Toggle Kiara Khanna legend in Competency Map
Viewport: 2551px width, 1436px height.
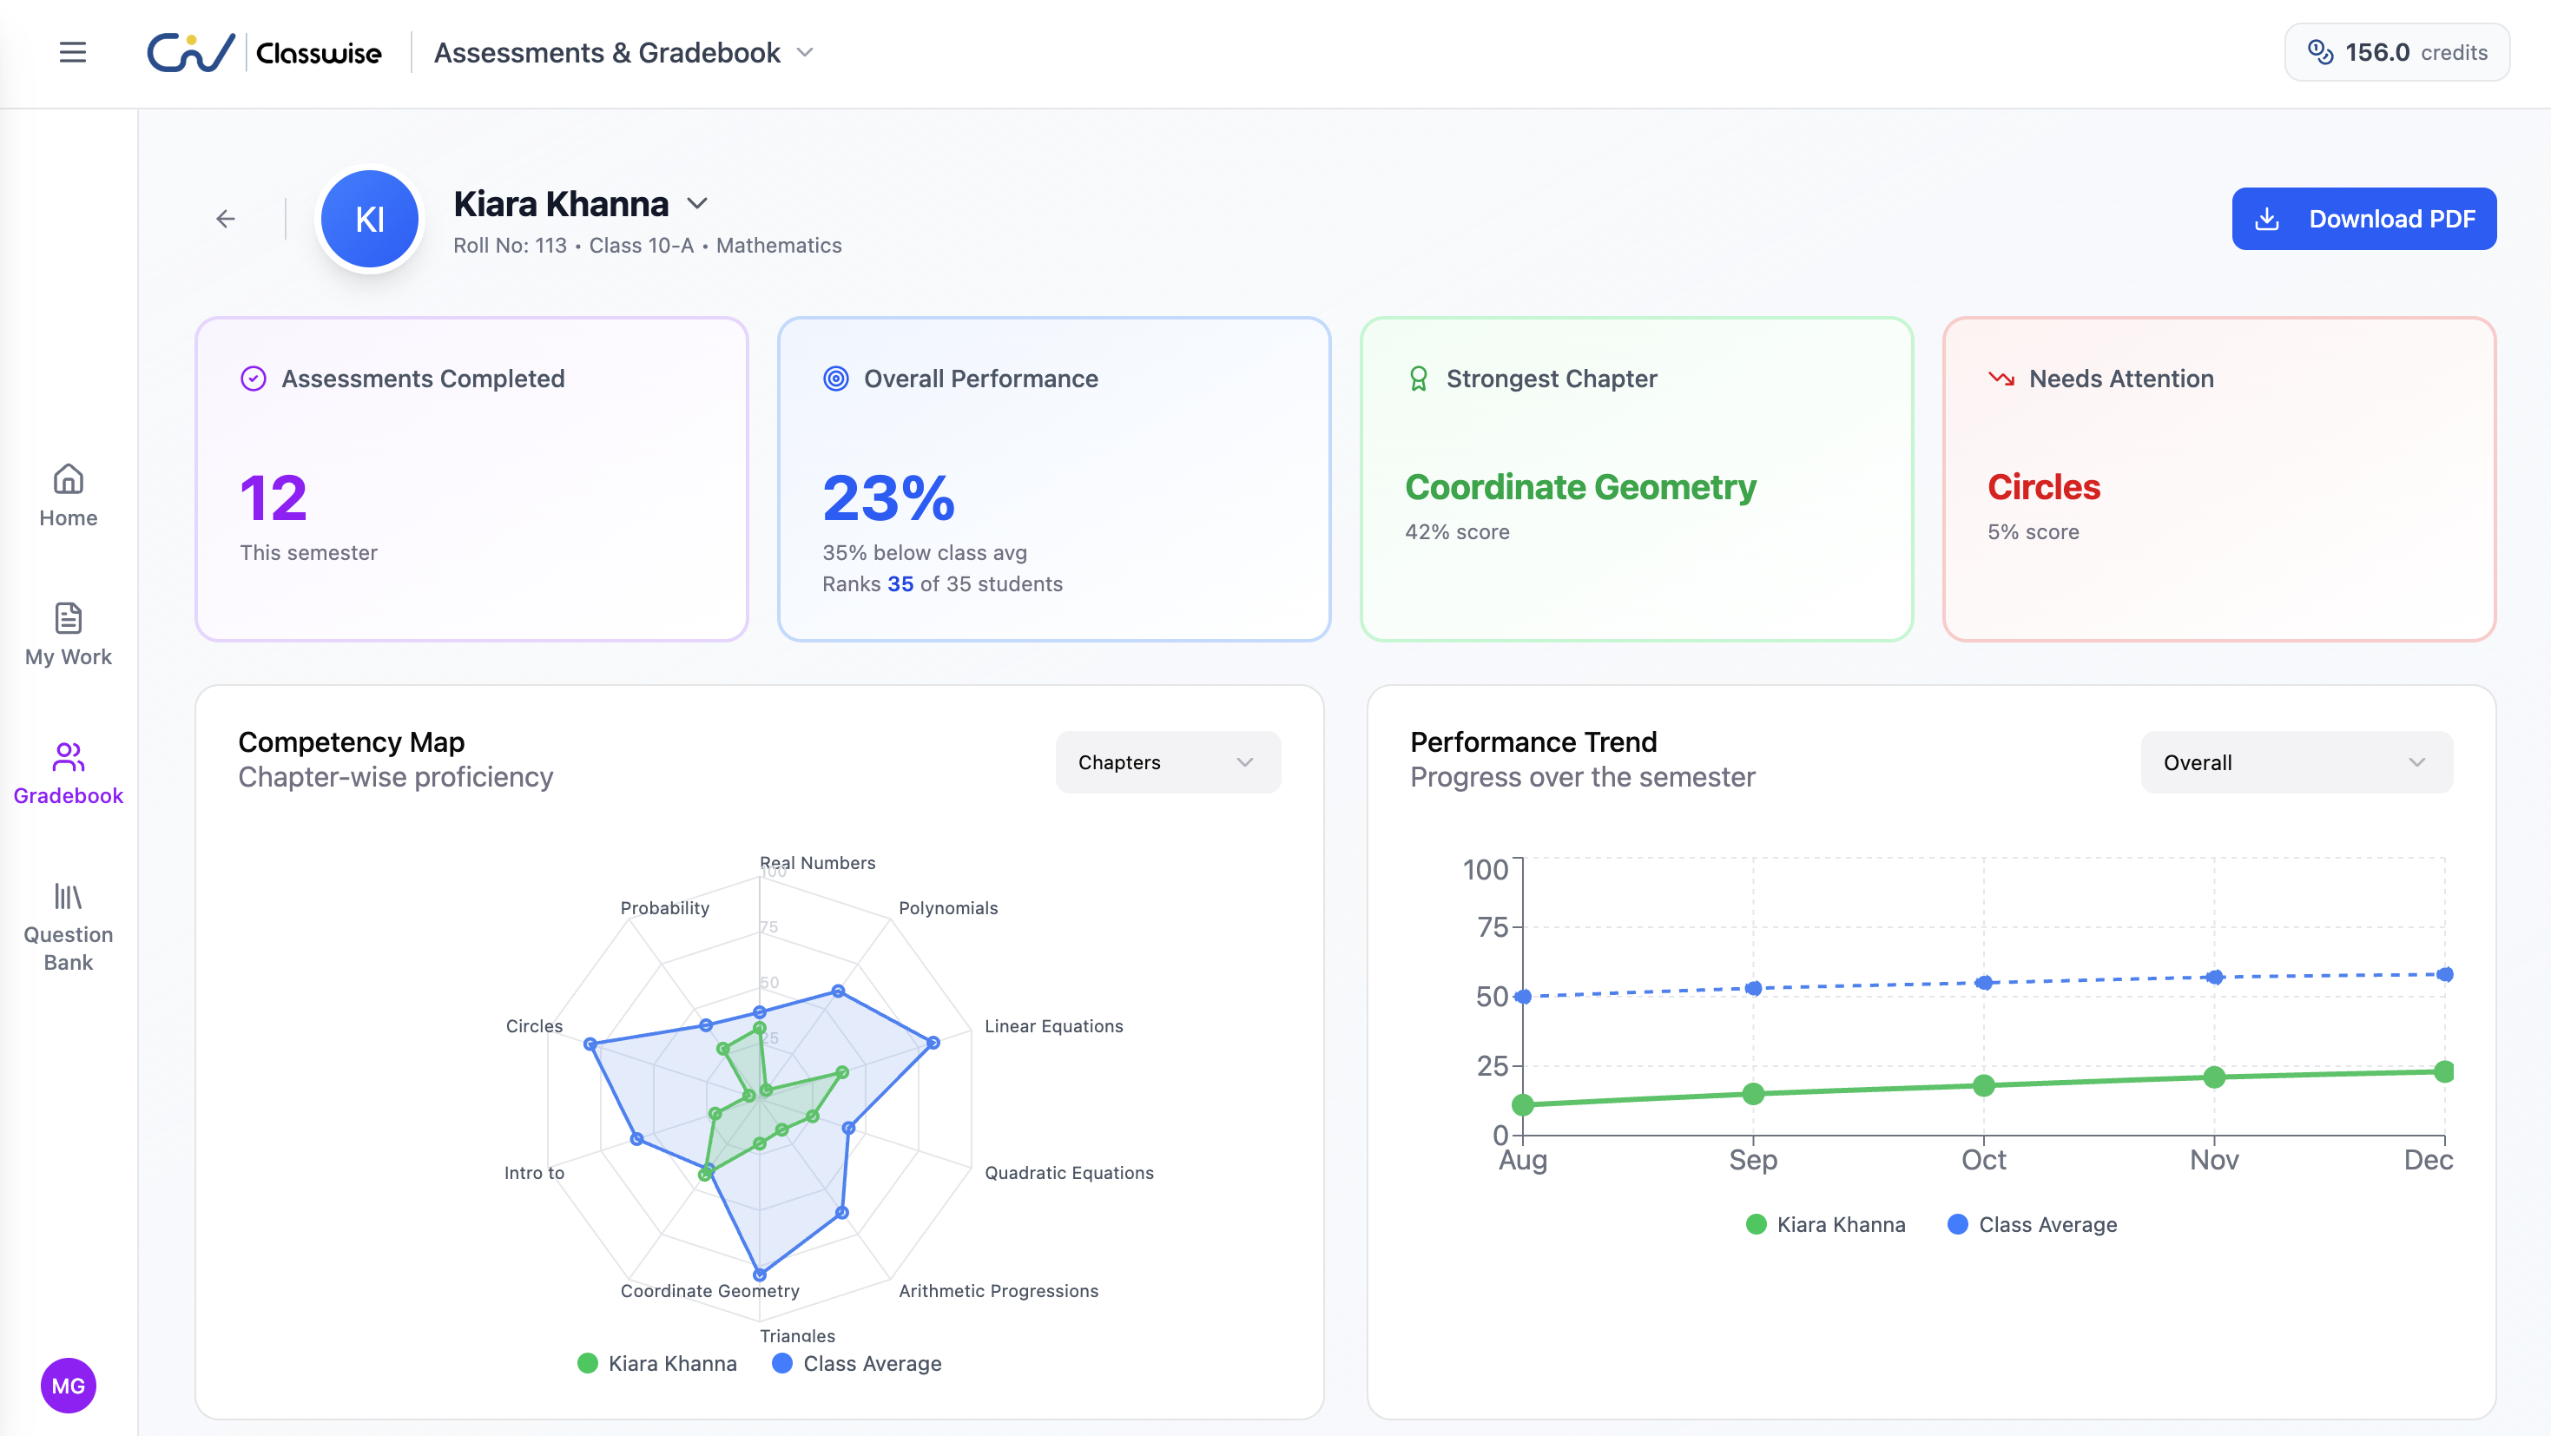pos(657,1364)
